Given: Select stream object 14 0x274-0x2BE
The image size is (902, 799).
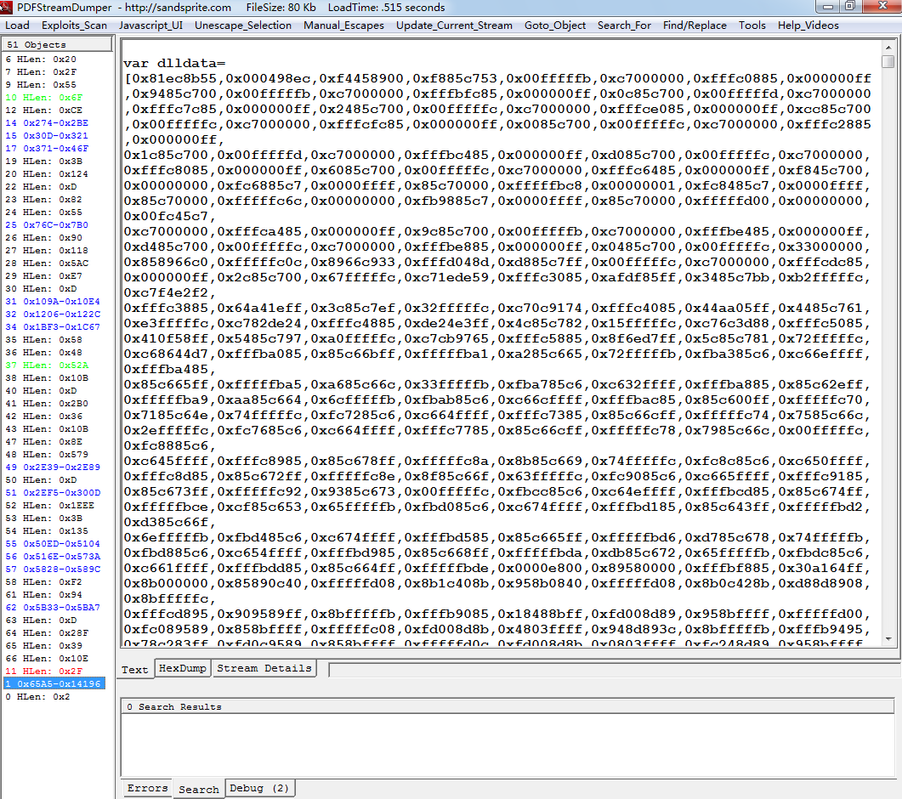Looking at the screenshot, I should click(47, 122).
